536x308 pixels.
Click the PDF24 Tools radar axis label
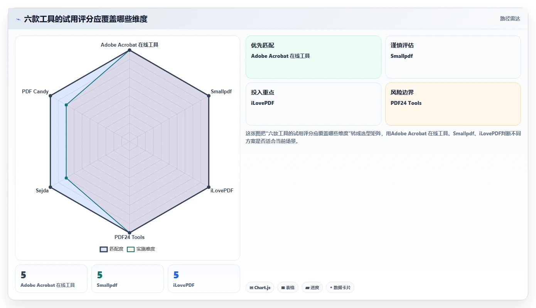[x=130, y=237]
